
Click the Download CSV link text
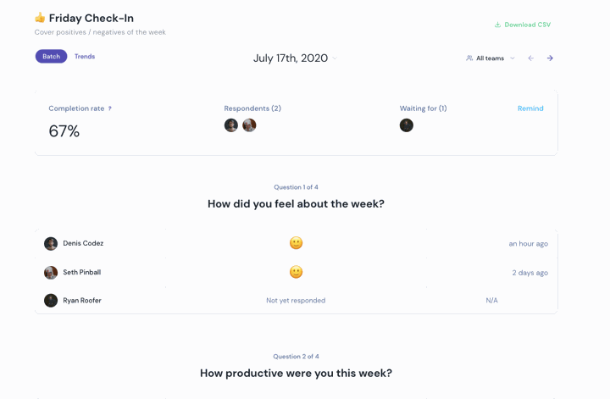pyautogui.click(x=528, y=25)
